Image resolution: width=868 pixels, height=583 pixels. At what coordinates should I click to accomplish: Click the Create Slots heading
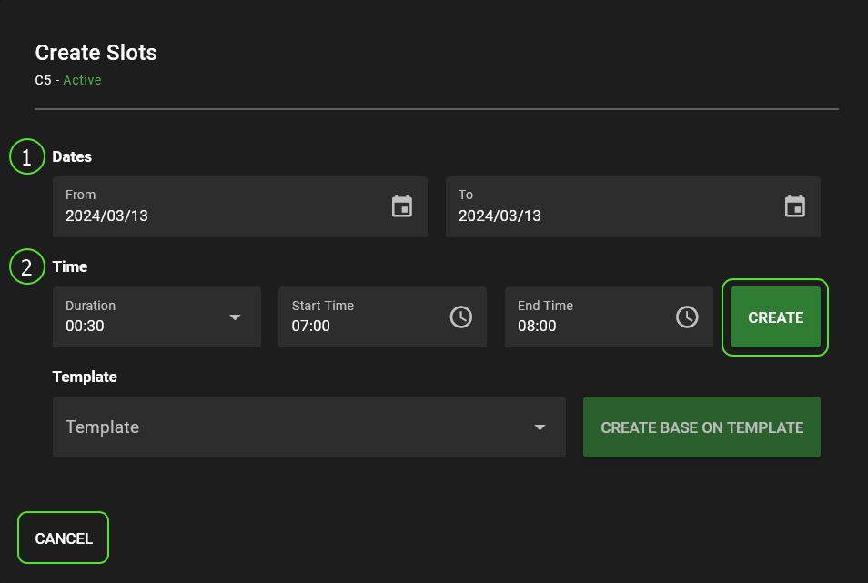[x=96, y=53]
